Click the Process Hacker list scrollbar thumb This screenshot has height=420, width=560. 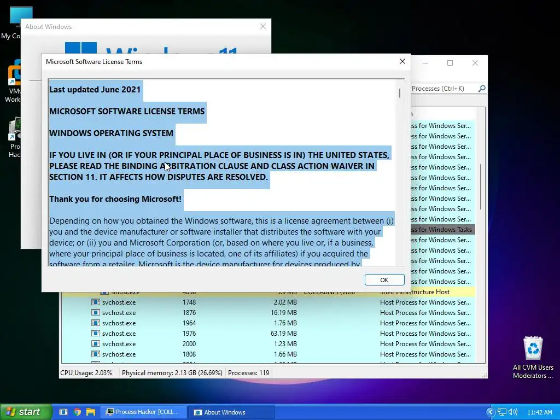coord(481,187)
